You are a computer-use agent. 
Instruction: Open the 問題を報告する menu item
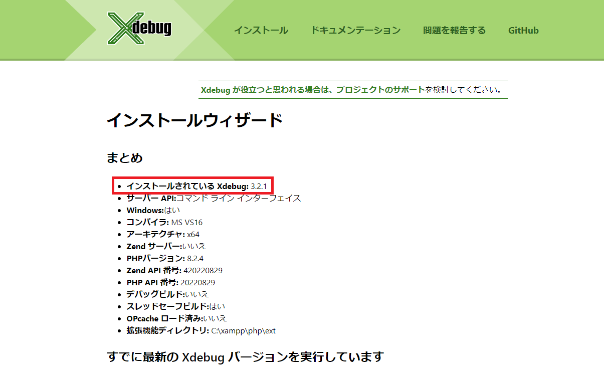[454, 30]
